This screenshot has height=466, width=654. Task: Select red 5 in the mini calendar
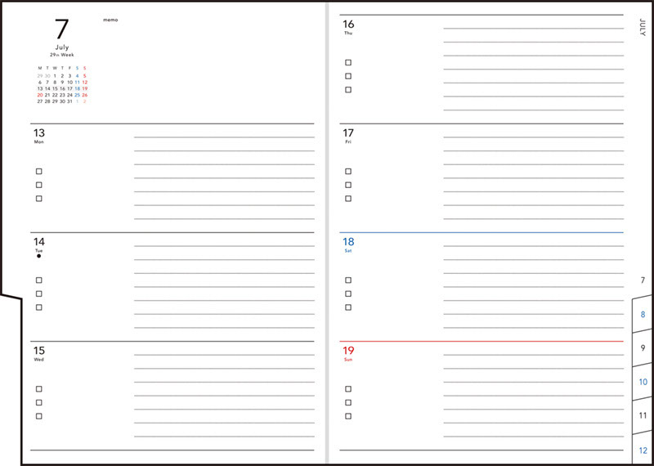click(x=85, y=76)
